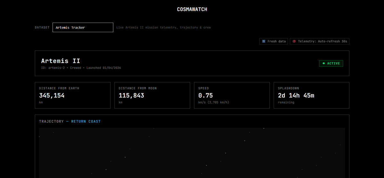Click the Fresh data label text

tap(276, 41)
